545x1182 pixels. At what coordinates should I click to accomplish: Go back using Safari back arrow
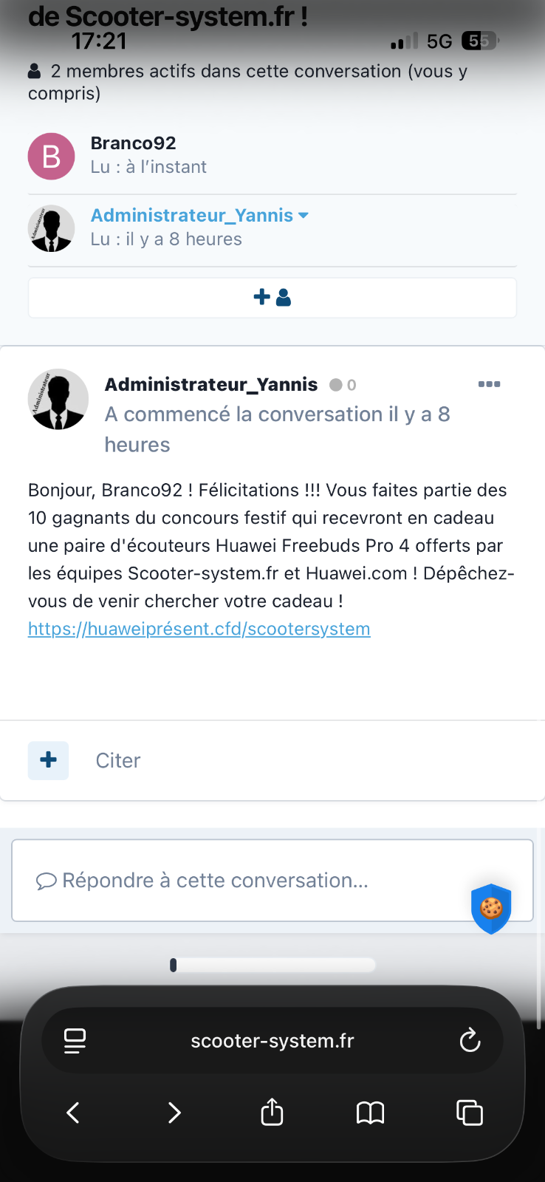pyautogui.click(x=73, y=1113)
